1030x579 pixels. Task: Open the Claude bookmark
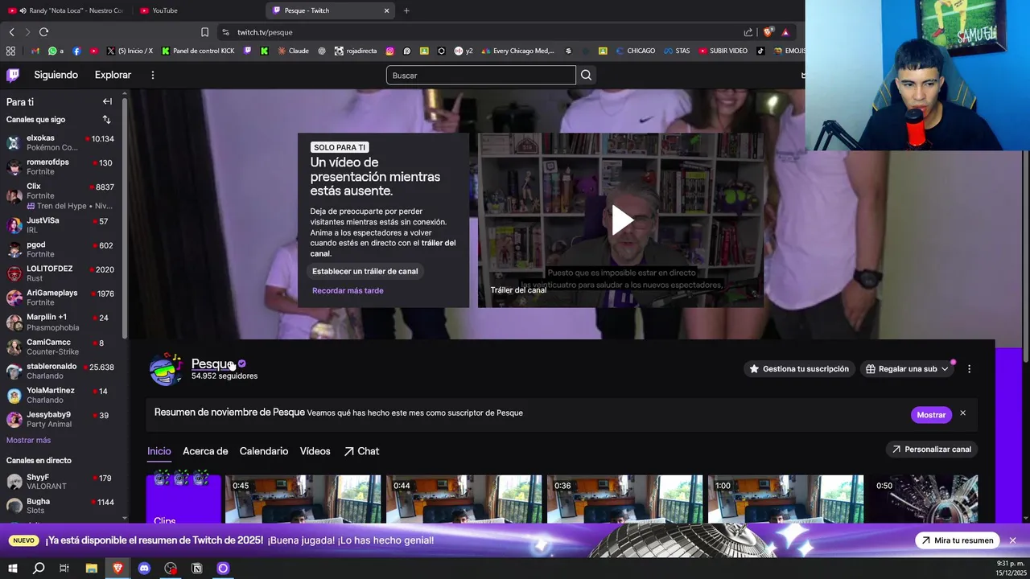click(293, 51)
